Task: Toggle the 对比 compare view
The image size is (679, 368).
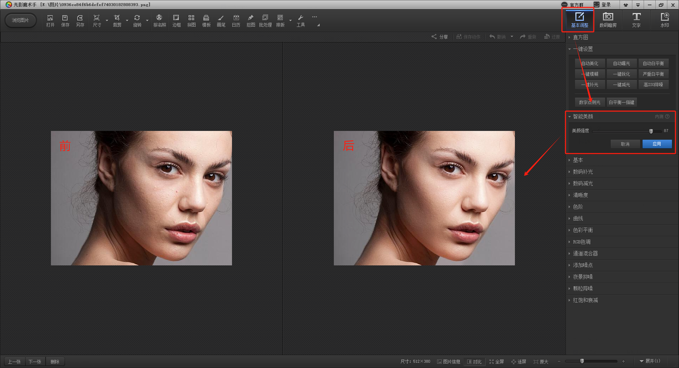Action: click(474, 362)
